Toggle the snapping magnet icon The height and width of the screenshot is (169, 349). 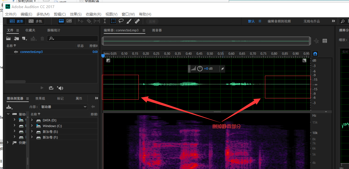(x=315, y=54)
